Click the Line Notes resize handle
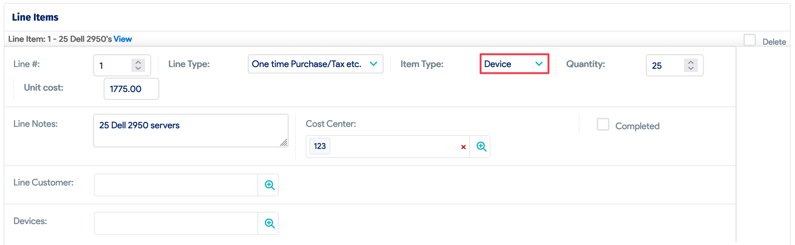Image resolution: width=795 pixels, height=245 pixels. click(284, 143)
